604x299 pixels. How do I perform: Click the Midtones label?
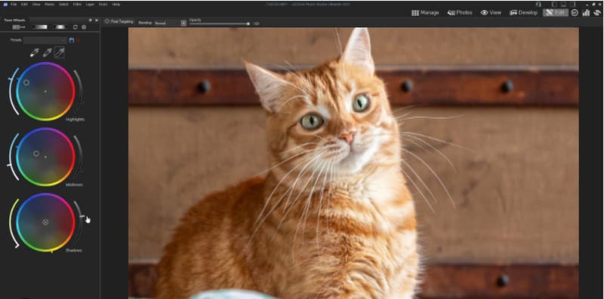point(75,185)
